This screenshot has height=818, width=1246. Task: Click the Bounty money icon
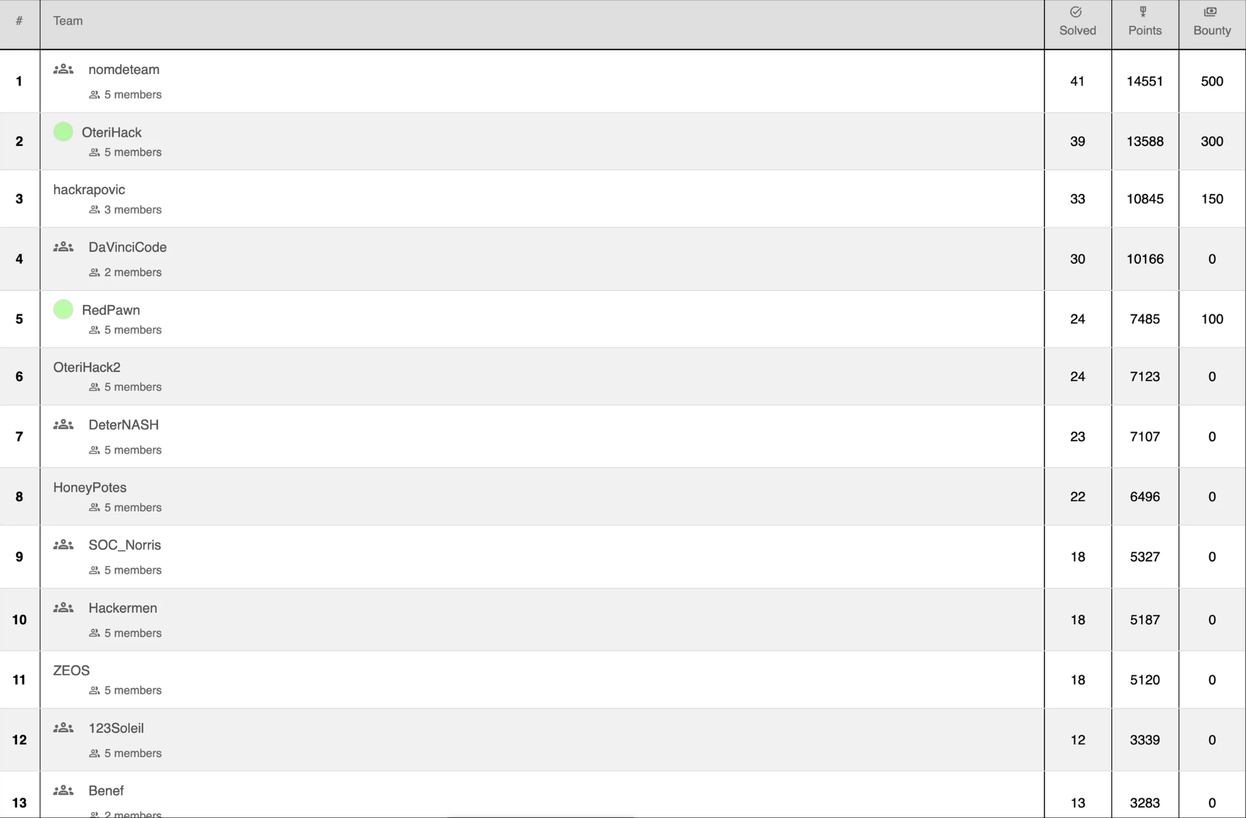[x=1210, y=12]
